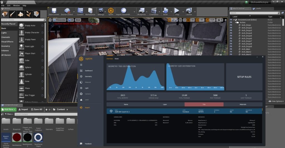Viewport: 285px width, 148px height.
Task: Open Add New dropdown in Content Browser
Action: [x=9, y=109]
